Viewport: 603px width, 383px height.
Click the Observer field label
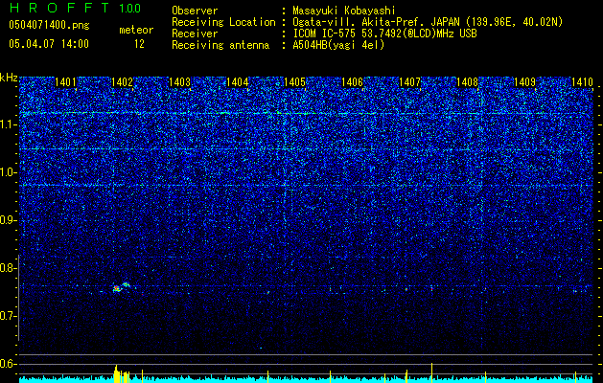pos(195,11)
